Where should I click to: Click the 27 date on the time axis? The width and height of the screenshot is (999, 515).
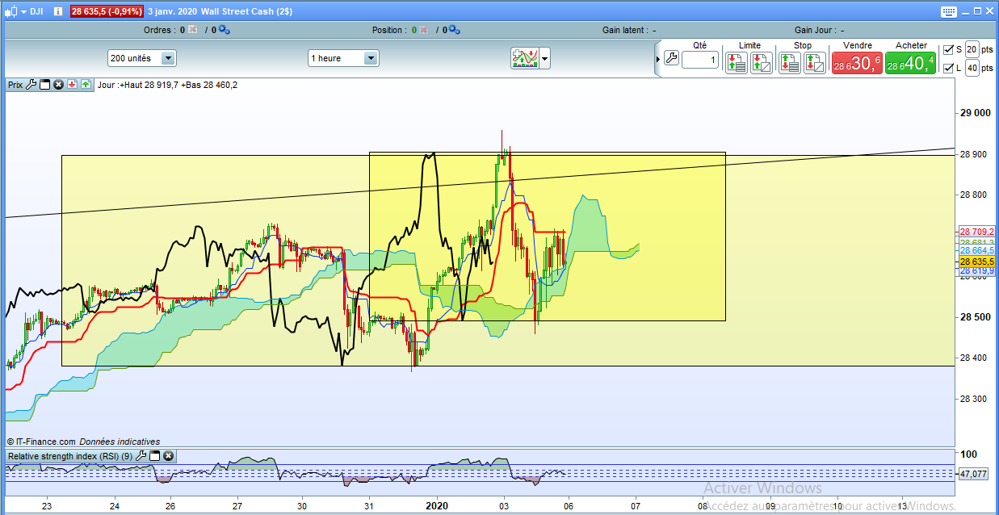pyautogui.click(x=237, y=506)
